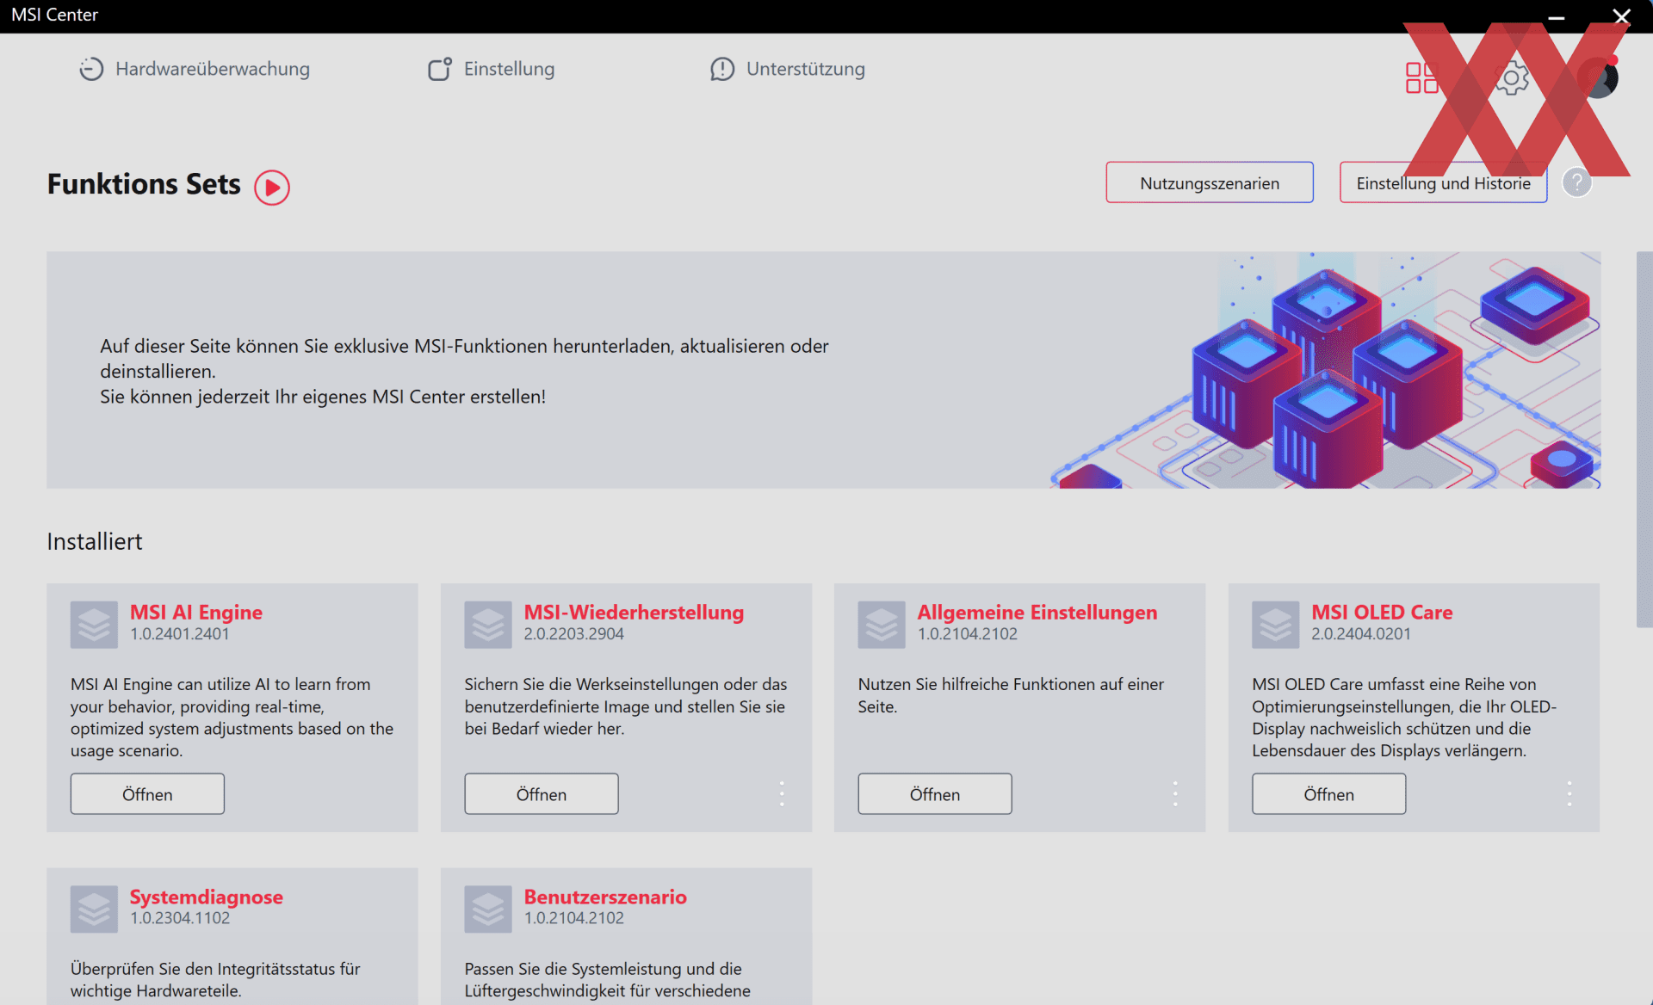Minimize the MSI Center window
Screen dimensions: 1653x1005
coord(1557,16)
